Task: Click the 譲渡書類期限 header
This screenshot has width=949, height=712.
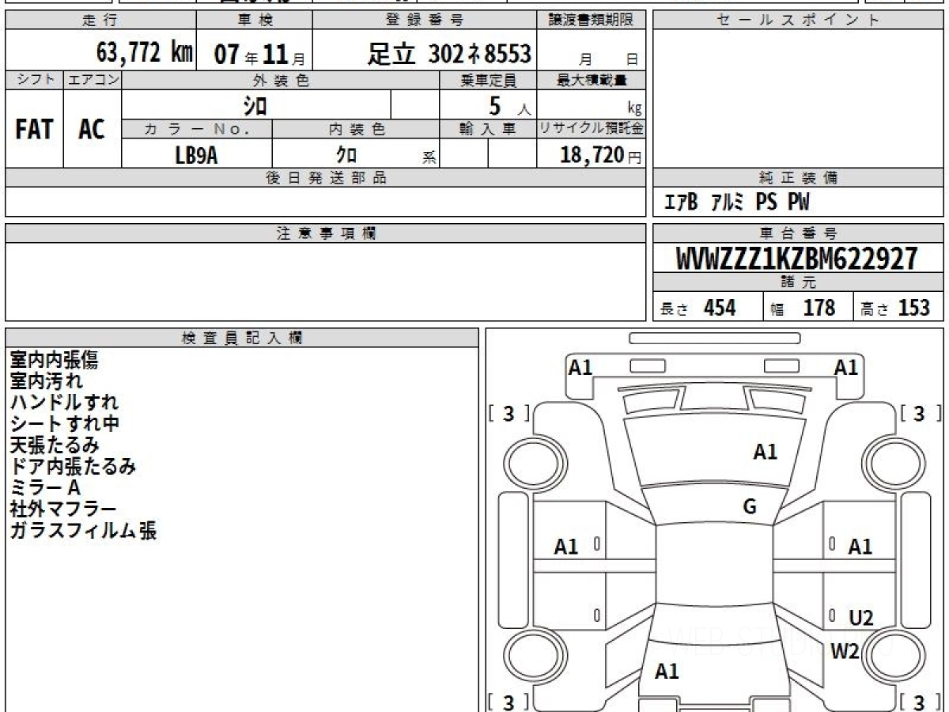Action: click(x=592, y=21)
